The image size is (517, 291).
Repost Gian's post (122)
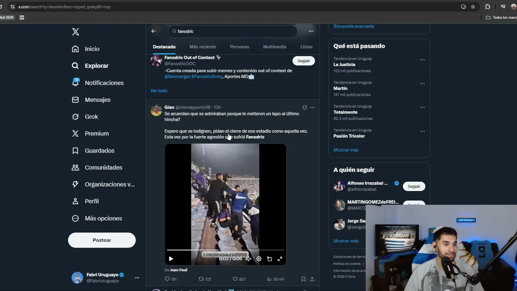[205, 279]
